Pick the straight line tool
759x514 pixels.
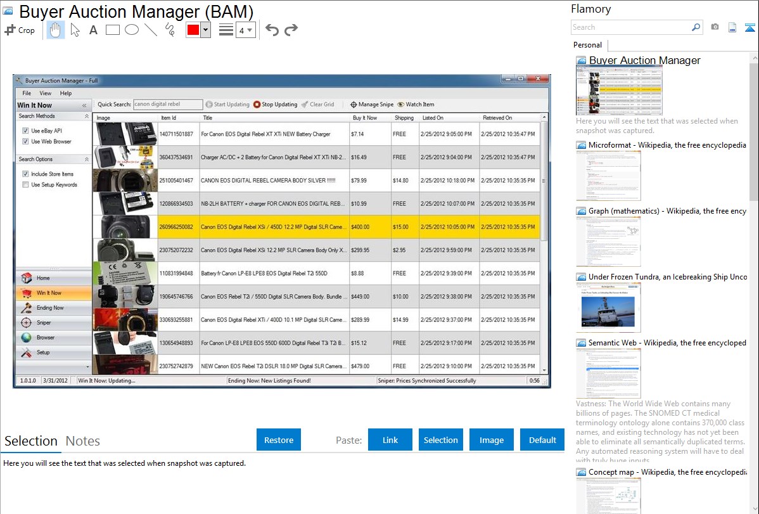(x=151, y=30)
